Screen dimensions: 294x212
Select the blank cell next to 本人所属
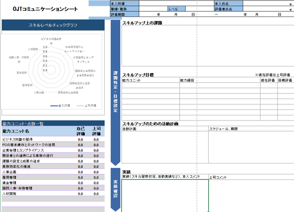click(x=176, y=3)
